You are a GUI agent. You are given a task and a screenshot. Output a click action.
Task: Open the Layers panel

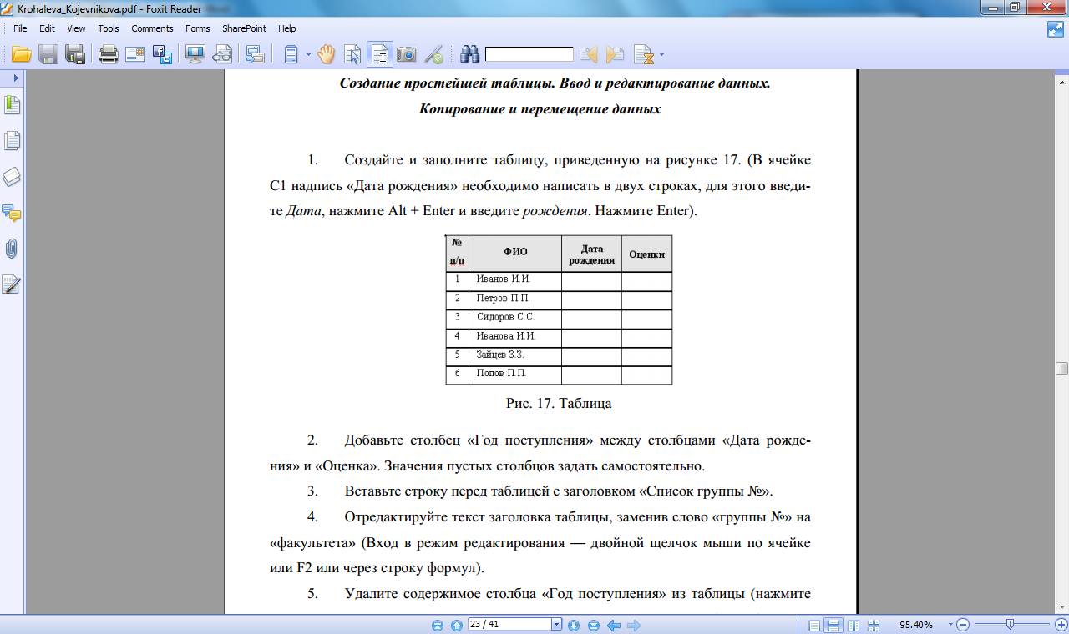coord(12,177)
